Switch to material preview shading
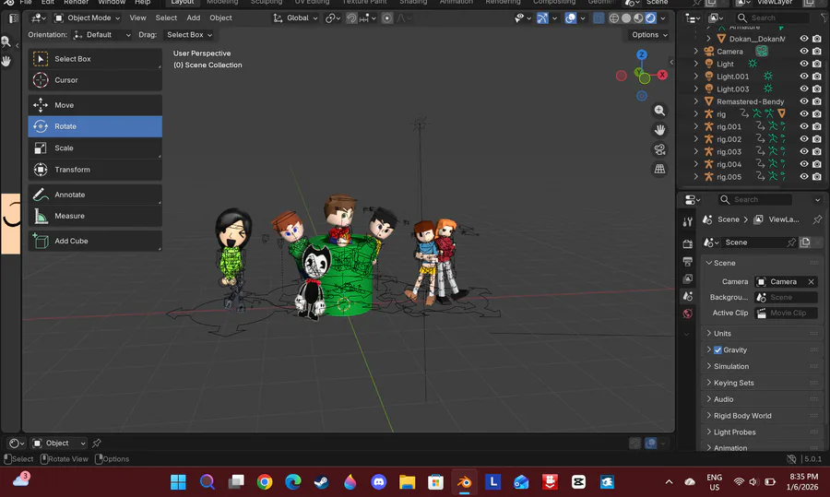The width and height of the screenshot is (830, 497). [x=638, y=18]
